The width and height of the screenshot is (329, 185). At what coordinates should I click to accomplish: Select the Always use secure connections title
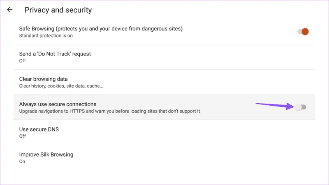click(x=58, y=104)
